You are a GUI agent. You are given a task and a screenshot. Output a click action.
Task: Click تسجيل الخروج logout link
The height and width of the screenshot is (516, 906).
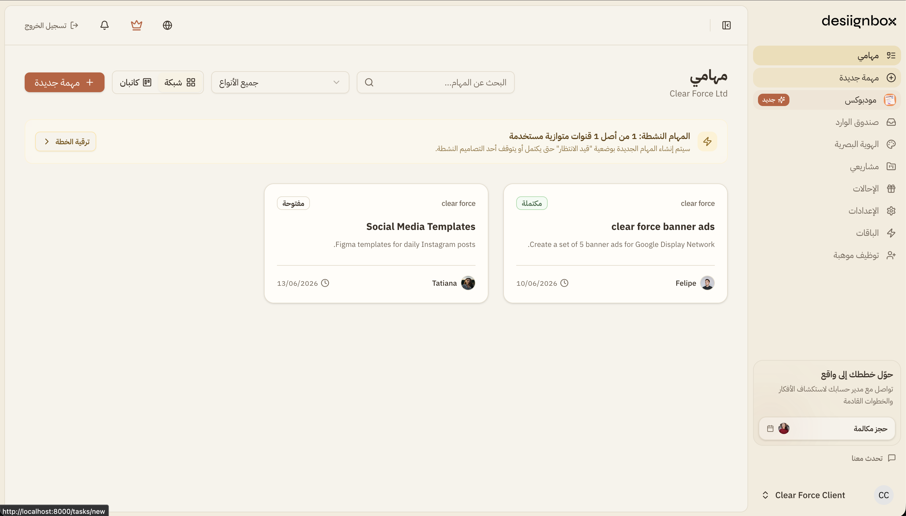click(52, 25)
